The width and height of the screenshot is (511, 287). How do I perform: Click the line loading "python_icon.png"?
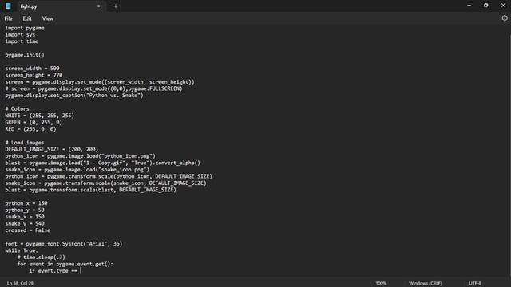81,156
